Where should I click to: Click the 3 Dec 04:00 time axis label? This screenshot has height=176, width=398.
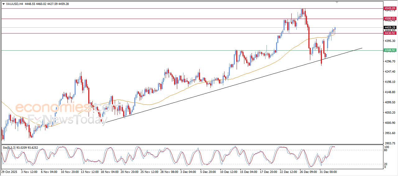pos(189,172)
